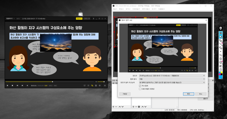The height and width of the screenshot is (119, 227).
Task: Open the 캡쳐 방식 capture method dropdown
Action: [x=172, y=79]
